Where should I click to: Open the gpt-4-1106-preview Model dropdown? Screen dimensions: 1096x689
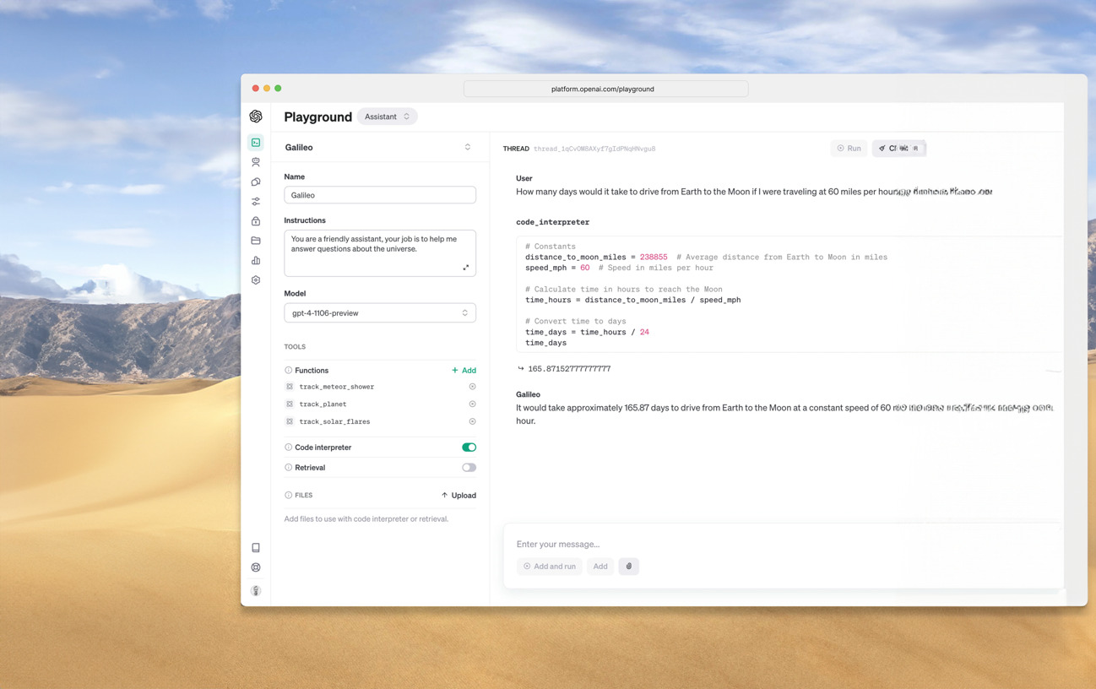pyautogui.click(x=380, y=313)
